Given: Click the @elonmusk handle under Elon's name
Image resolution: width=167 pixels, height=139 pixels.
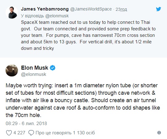Looking at the screenshot, I should click(x=33, y=74).
